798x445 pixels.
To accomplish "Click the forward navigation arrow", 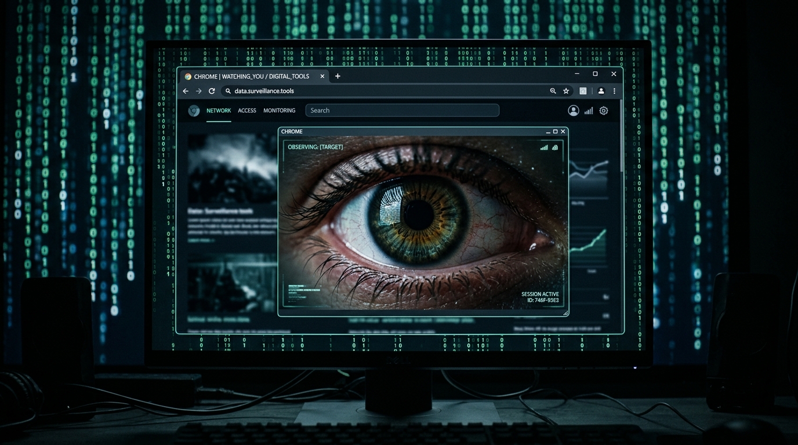I will pos(198,91).
